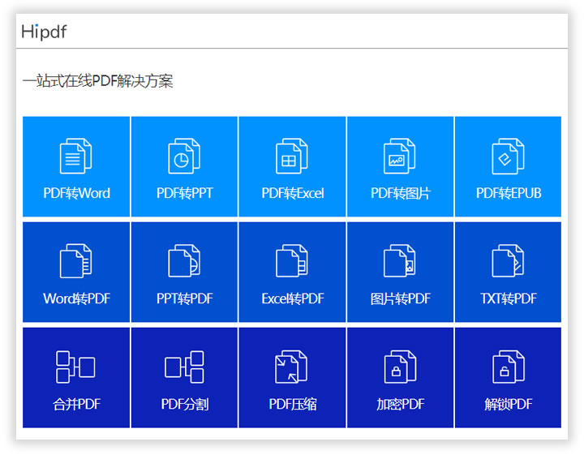The height and width of the screenshot is (459, 584).
Task: Click the Word转PDF document icon
Action: pos(76,261)
